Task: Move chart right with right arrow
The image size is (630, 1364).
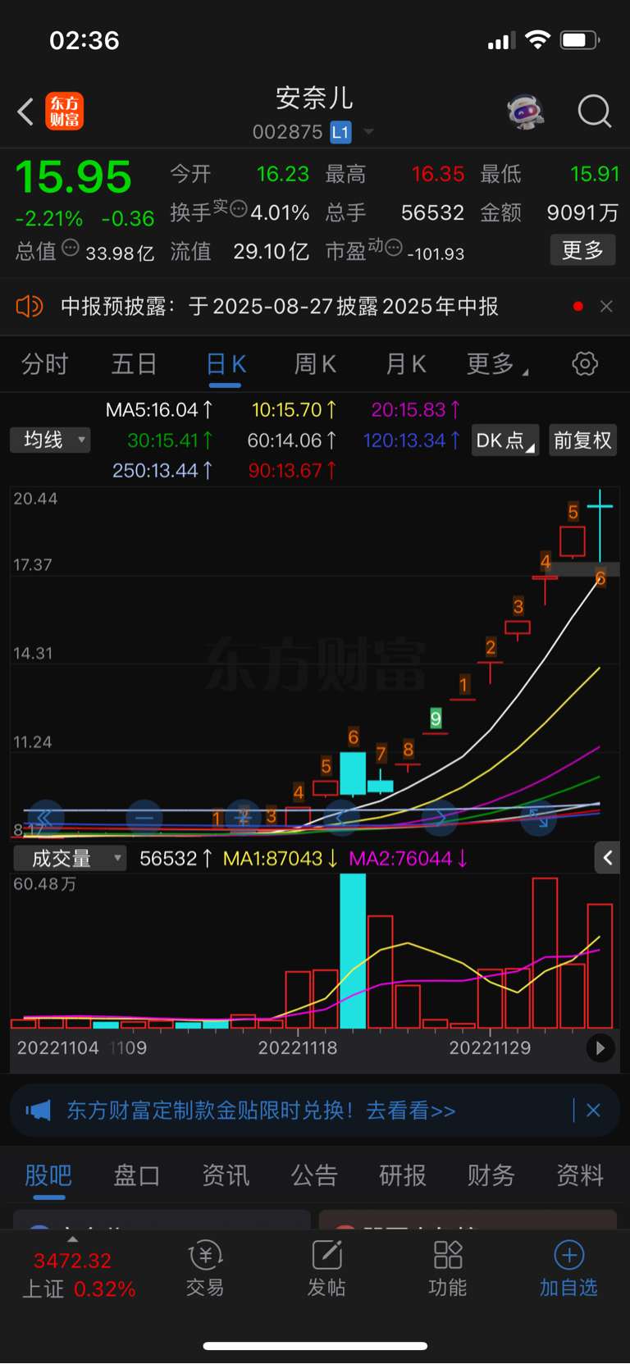Action: (x=440, y=818)
